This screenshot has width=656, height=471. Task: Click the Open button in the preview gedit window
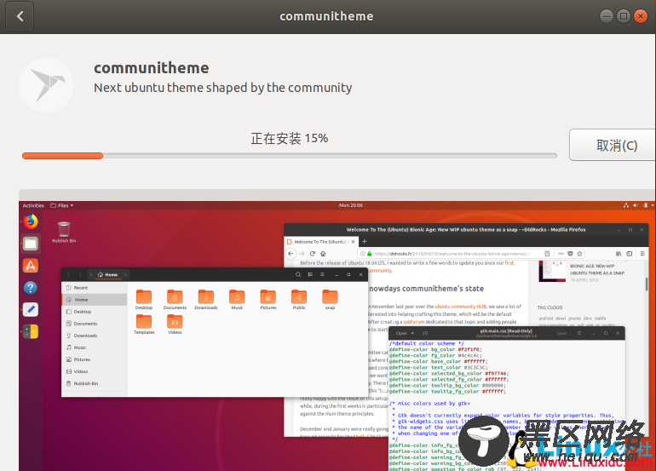405,333
